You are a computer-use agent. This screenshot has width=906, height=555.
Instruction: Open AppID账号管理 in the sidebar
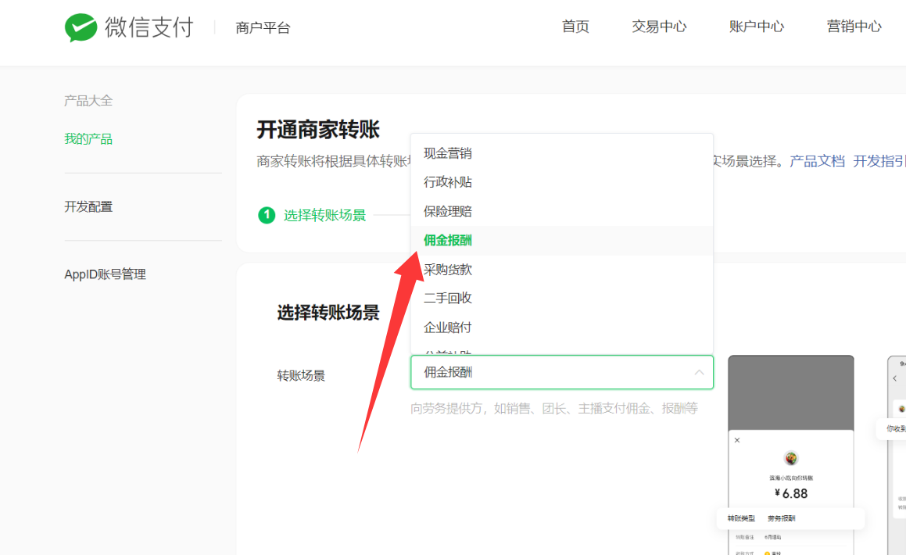click(x=105, y=274)
